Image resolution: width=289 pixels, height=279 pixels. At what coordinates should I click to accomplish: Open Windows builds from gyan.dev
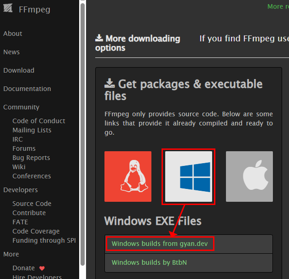click(160, 244)
